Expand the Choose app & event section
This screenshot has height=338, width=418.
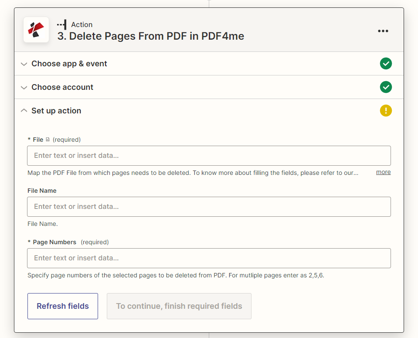24,64
